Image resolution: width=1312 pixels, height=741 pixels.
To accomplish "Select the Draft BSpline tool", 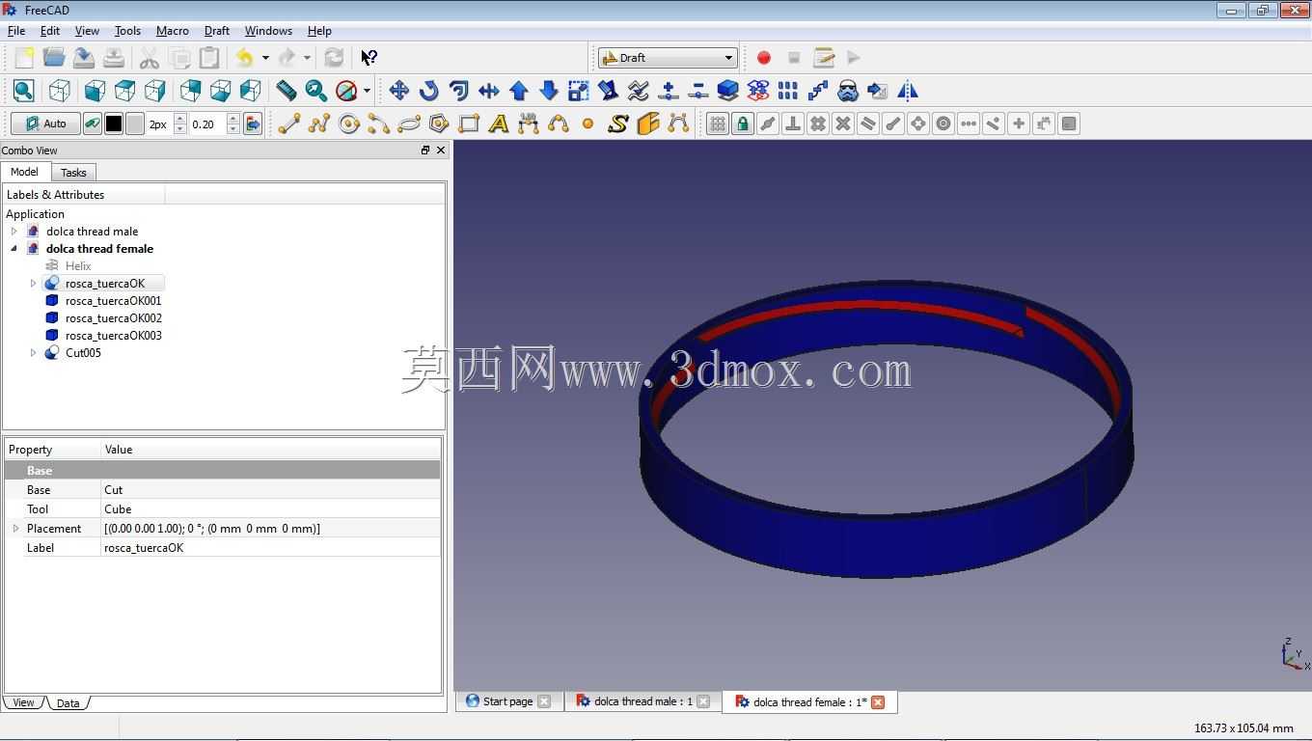I will pos(559,123).
